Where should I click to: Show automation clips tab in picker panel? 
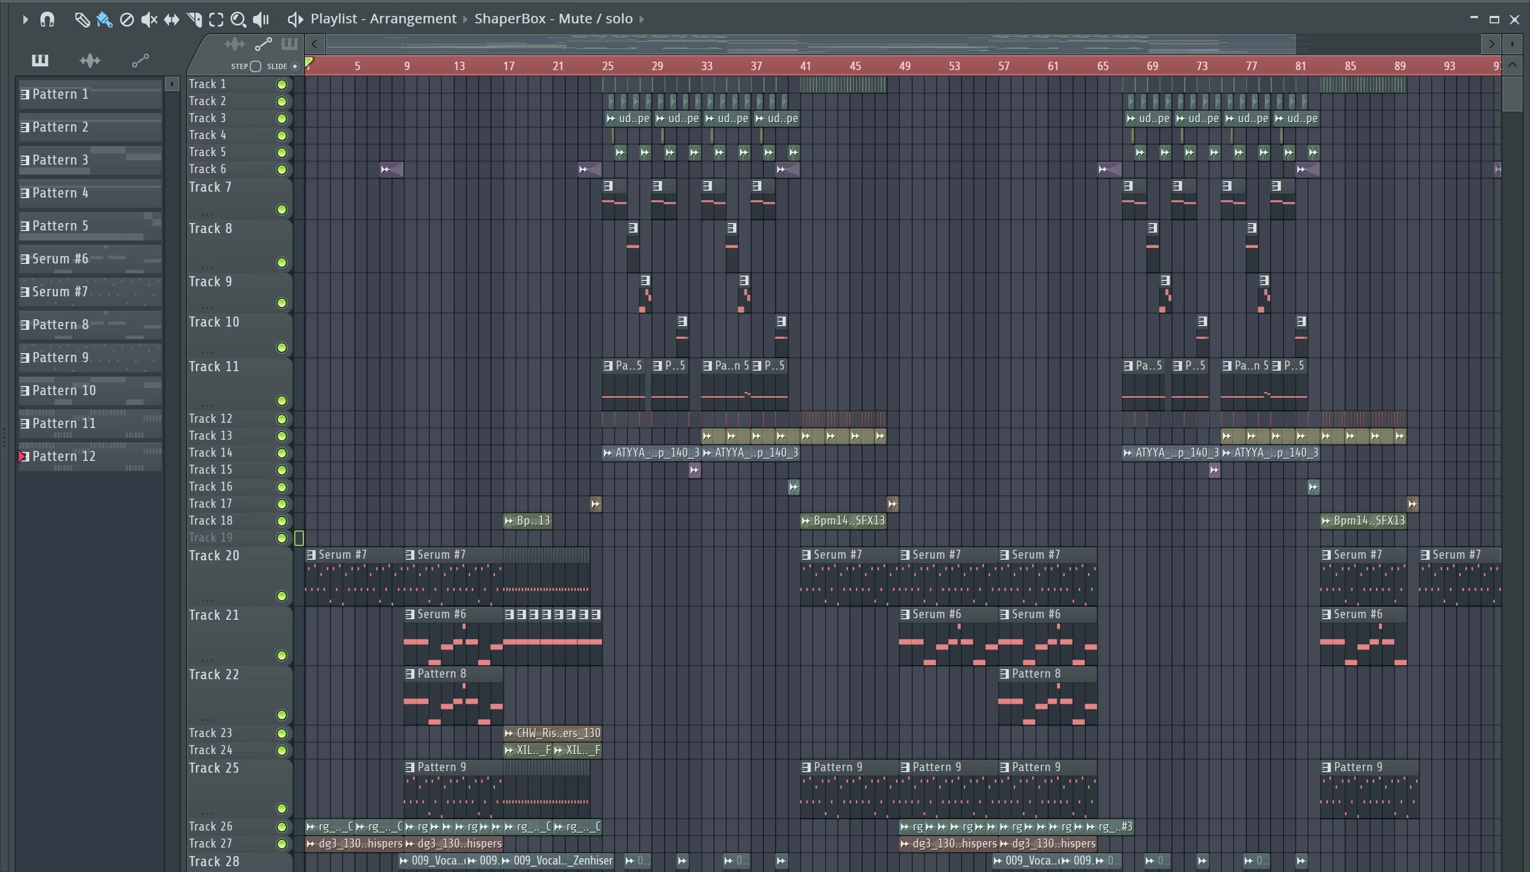(140, 60)
